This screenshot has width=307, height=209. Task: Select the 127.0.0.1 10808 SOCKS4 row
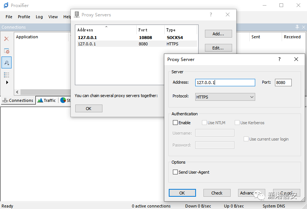137,38
